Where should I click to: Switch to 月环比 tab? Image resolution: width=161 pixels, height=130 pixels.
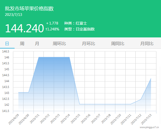point(88,44)
